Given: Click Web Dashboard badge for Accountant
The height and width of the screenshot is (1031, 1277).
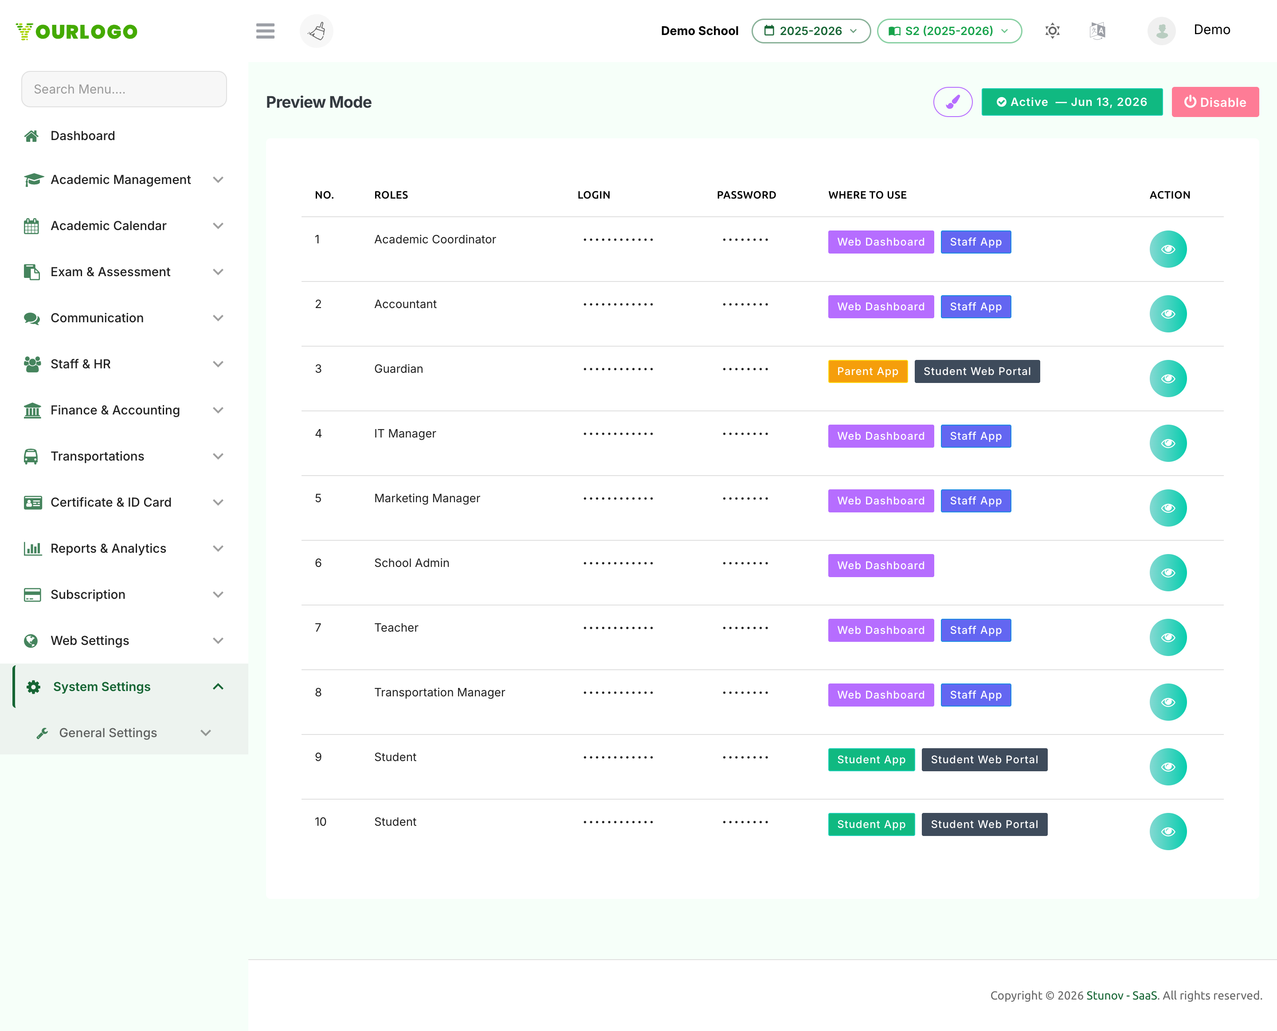Looking at the screenshot, I should [x=881, y=307].
